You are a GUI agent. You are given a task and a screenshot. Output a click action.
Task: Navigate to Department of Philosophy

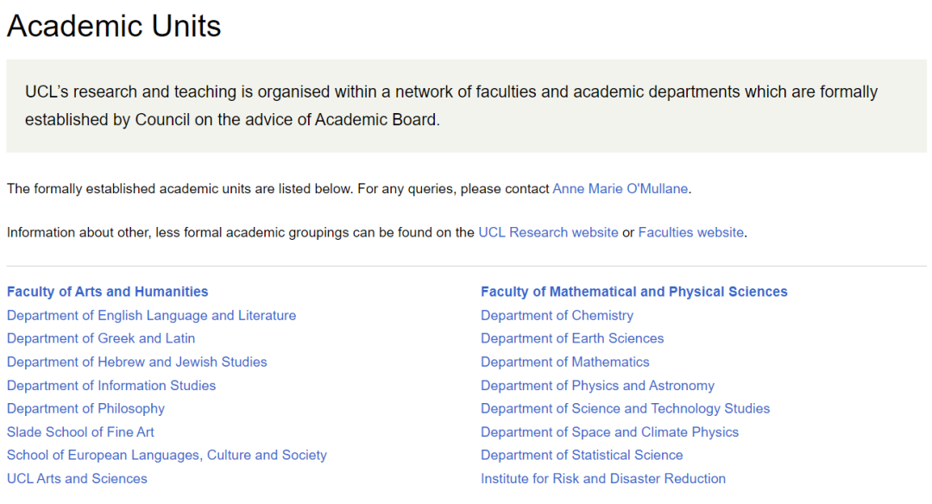(x=85, y=408)
